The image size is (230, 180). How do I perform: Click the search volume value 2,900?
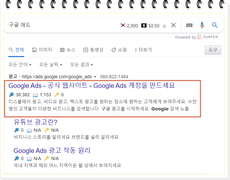132,26
